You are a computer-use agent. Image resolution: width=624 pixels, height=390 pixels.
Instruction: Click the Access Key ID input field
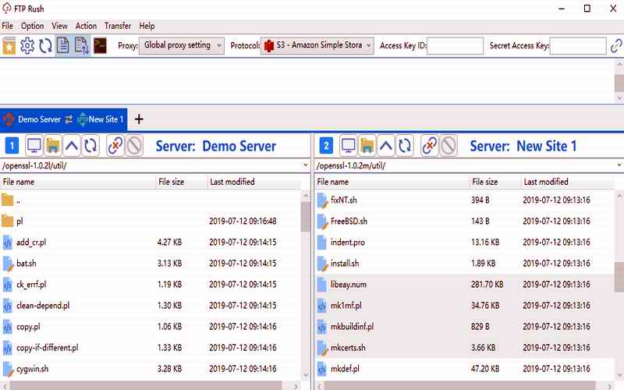tap(455, 46)
